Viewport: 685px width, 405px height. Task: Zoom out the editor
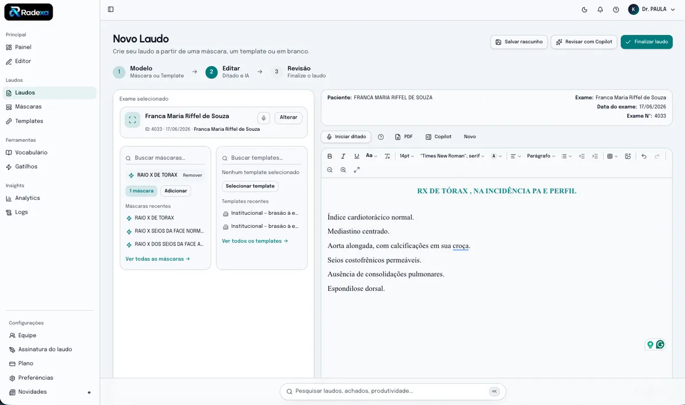click(329, 170)
